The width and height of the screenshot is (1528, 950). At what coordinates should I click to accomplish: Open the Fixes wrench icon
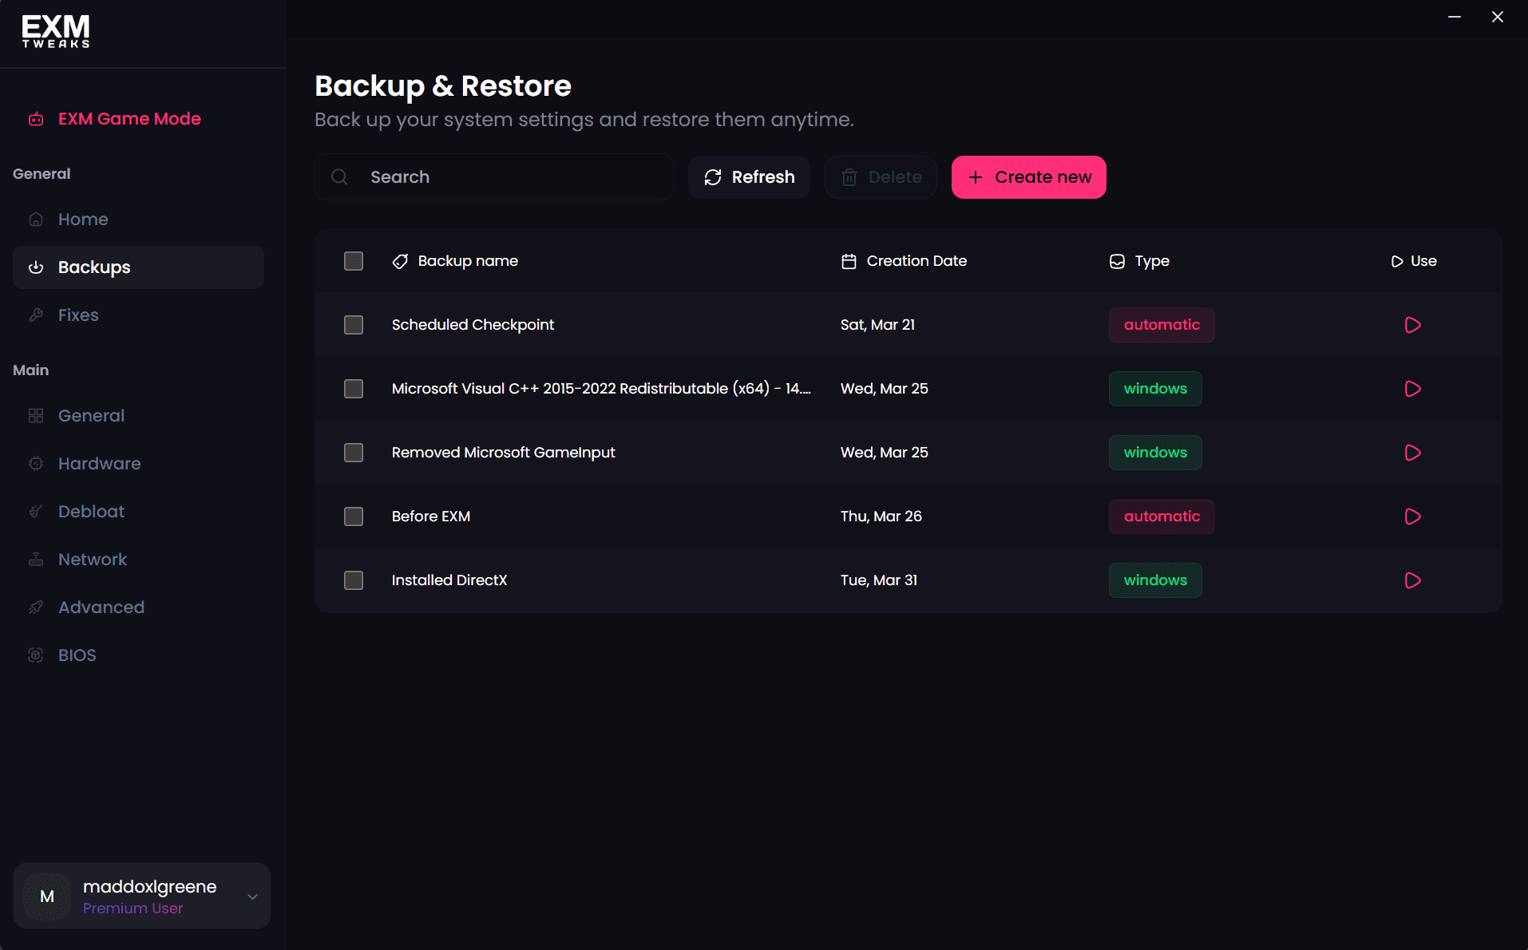pyautogui.click(x=36, y=315)
